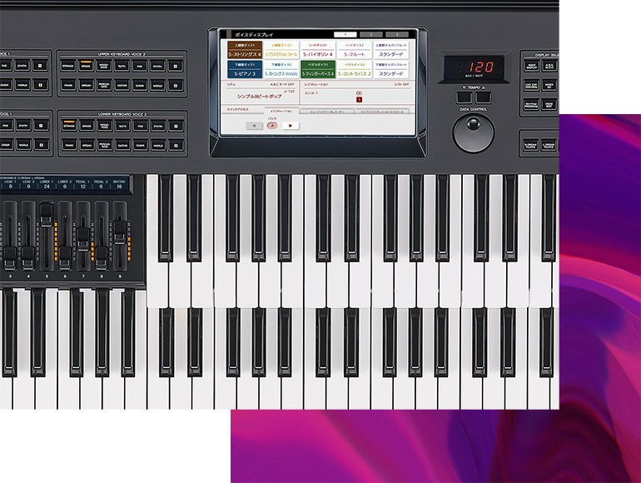Open Lead Voice 2 tile S-フルート
The width and height of the screenshot is (641, 483).
(x=354, y=50)
